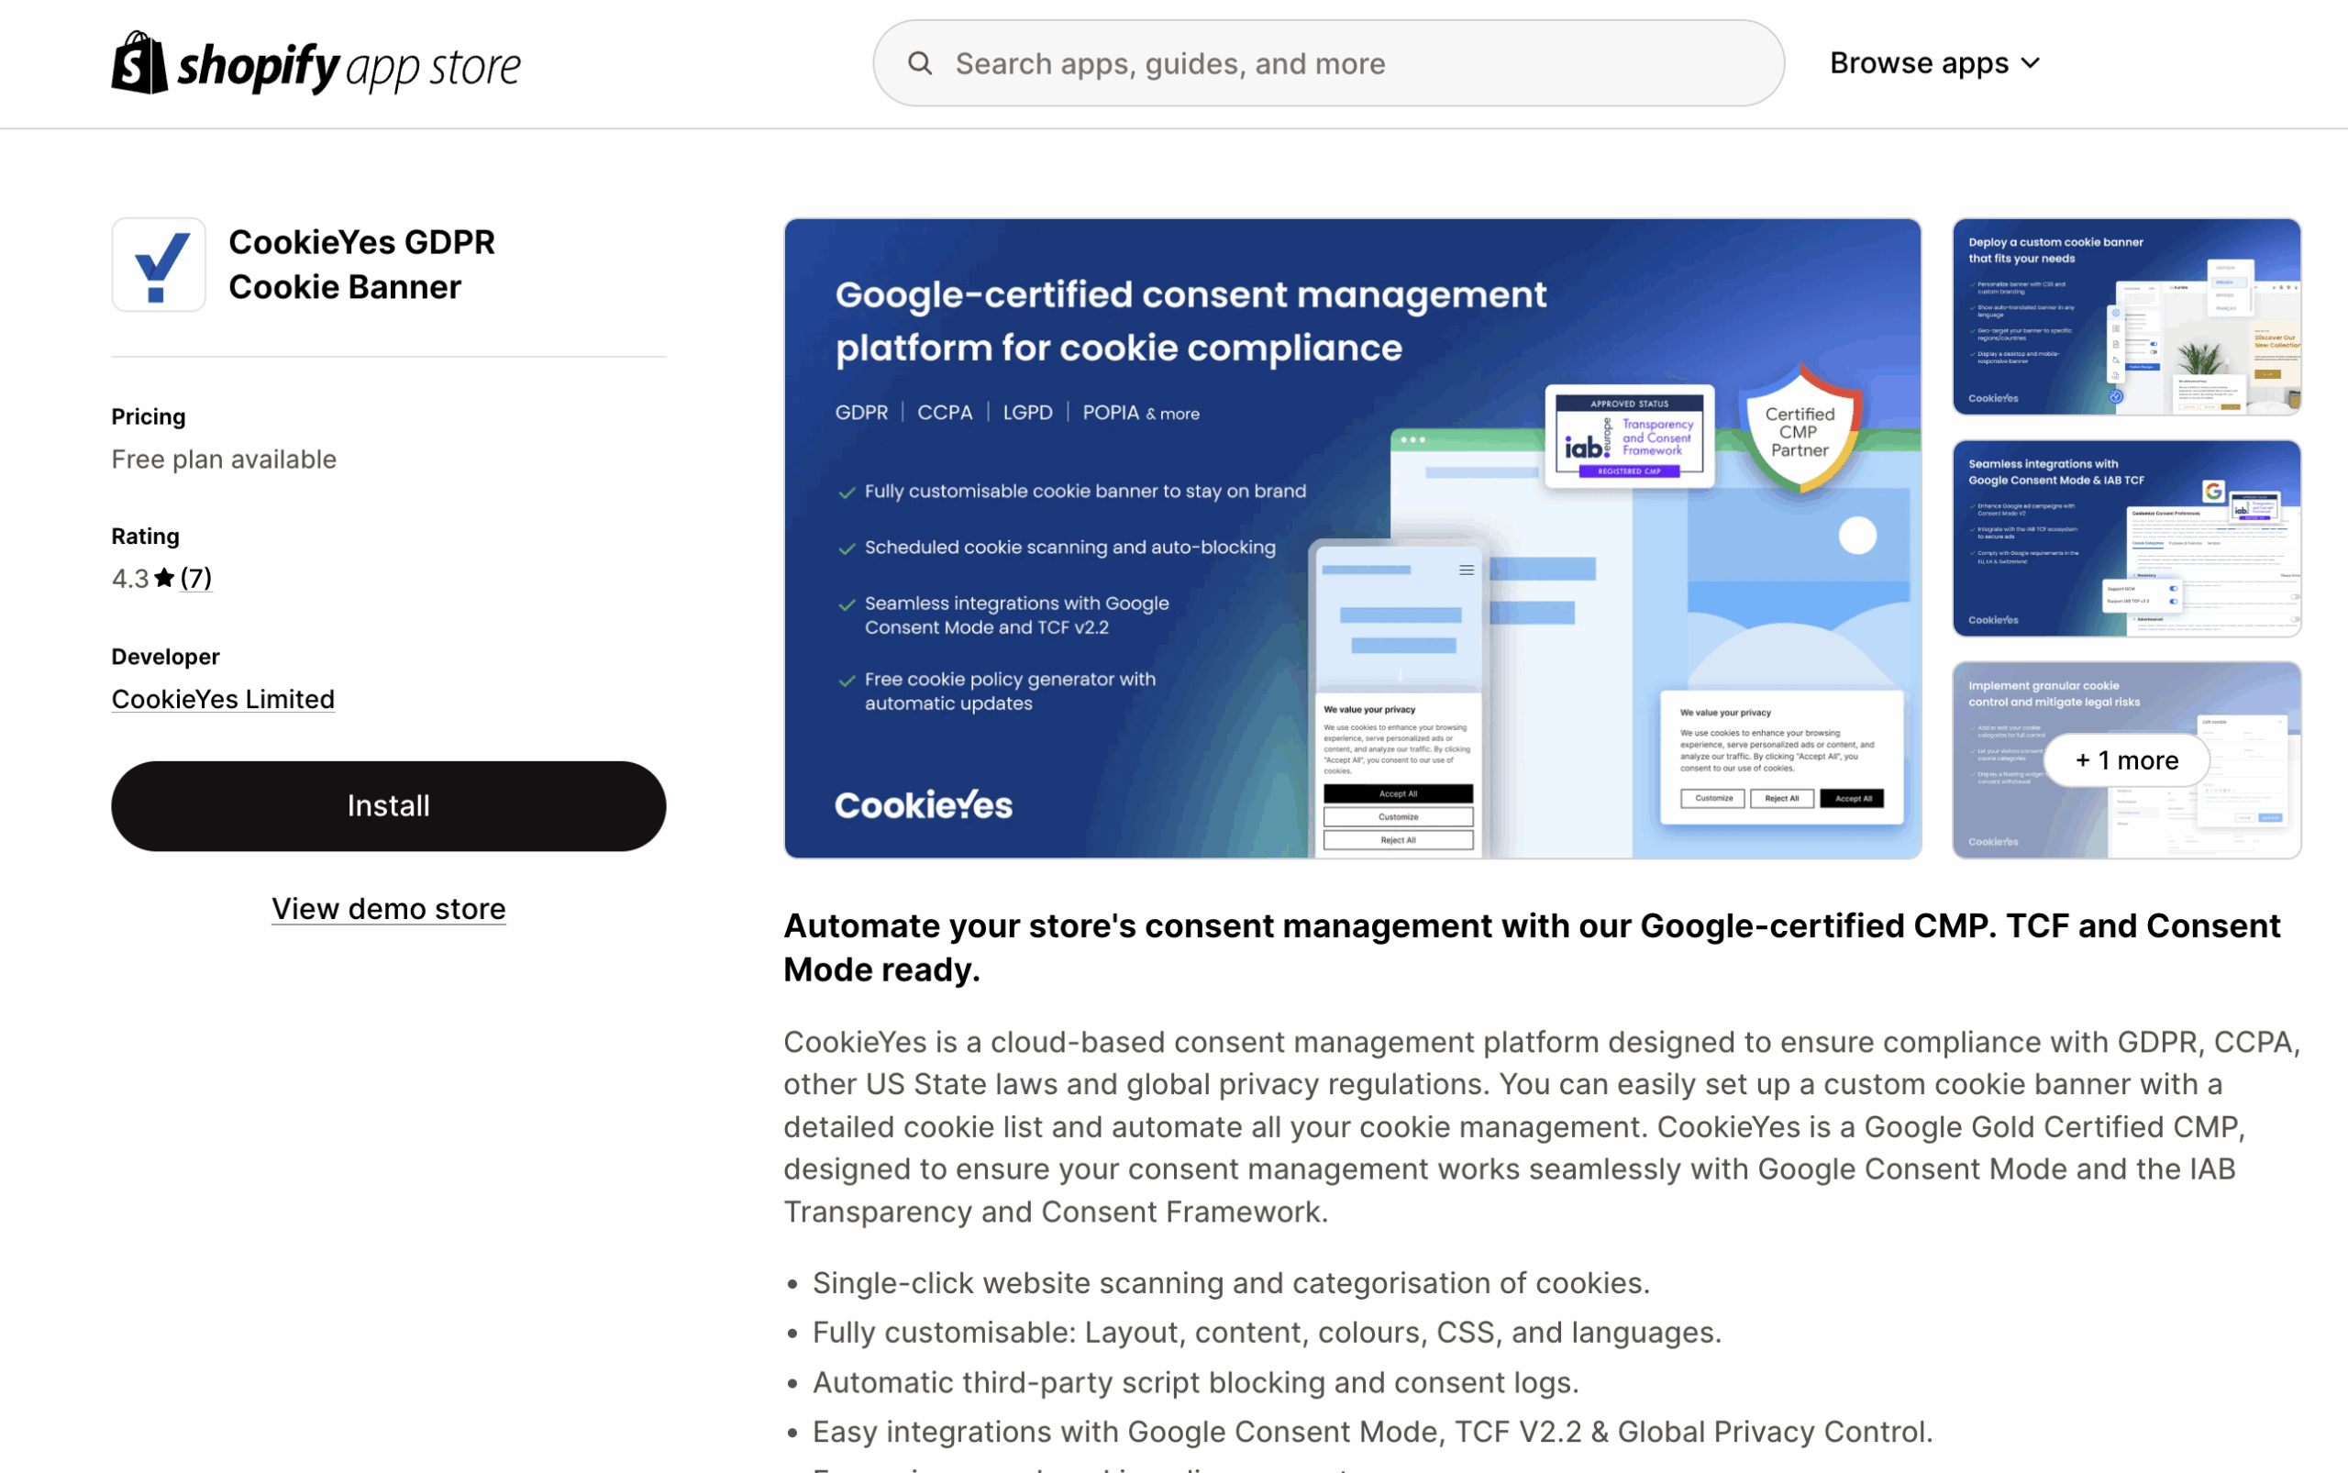Click the Pricing label
Image resolution: width=2348 pixels, height=1473 pixels.
click(148, 416)
